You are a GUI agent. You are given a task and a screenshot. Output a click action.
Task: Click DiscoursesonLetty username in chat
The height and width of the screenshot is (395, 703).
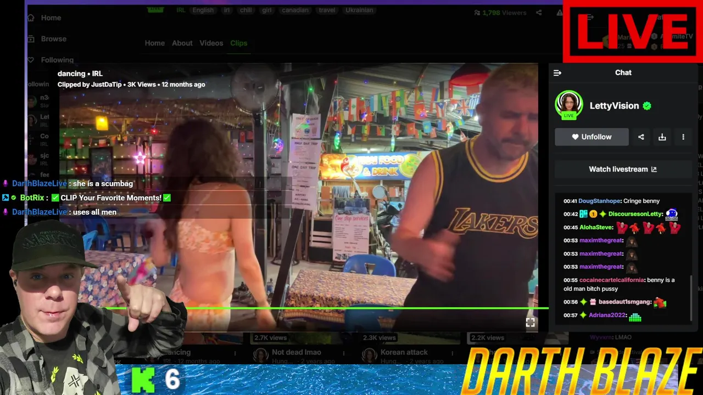point(635,214)
